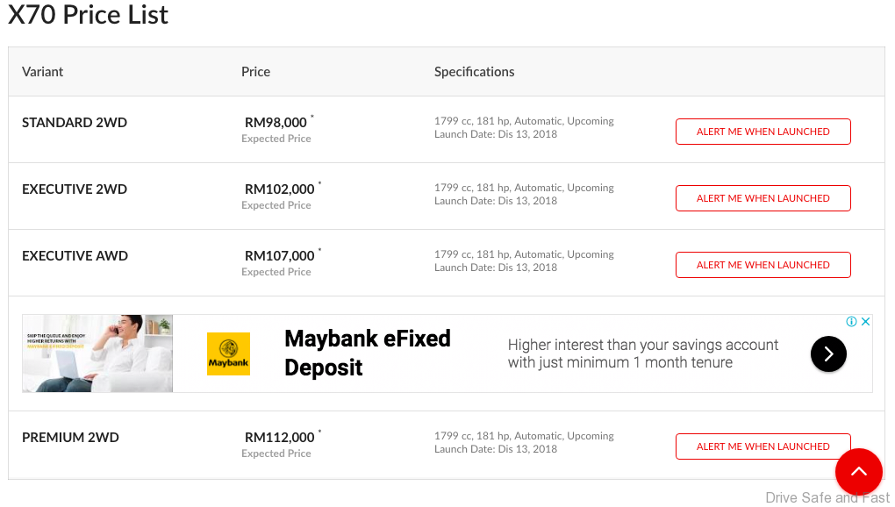Click the Variant column header
The image size is (895, 507).
tap(43, 72)
